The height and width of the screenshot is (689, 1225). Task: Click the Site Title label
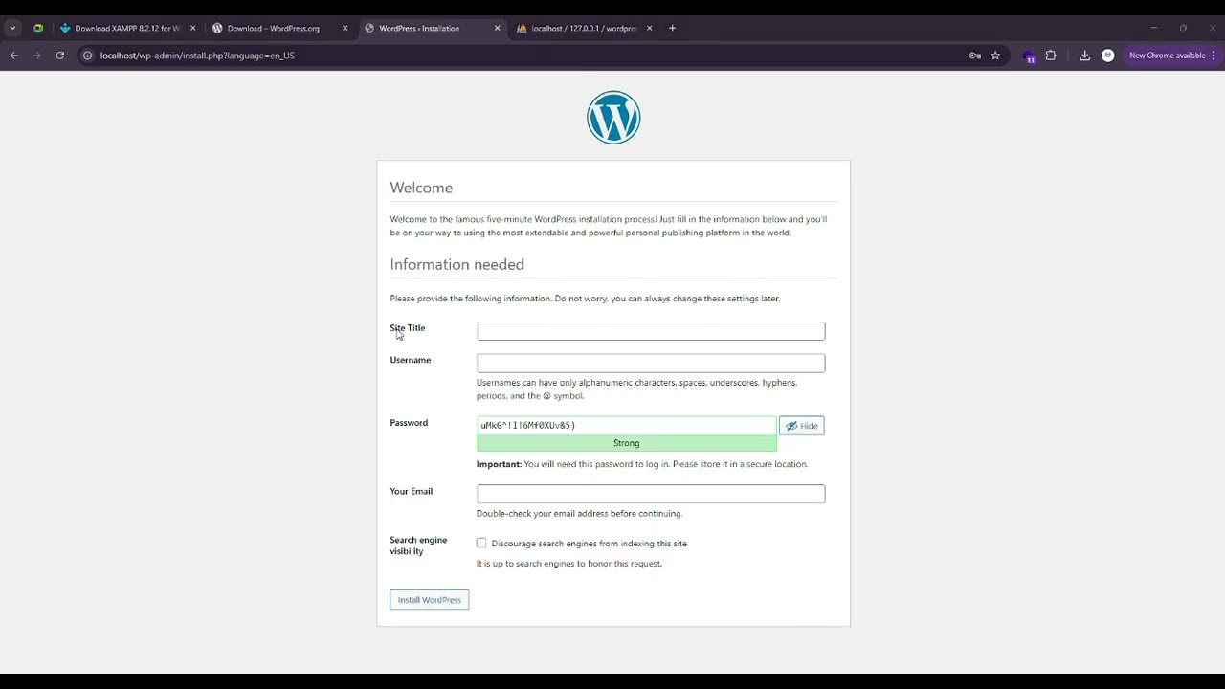coord(408,328)
